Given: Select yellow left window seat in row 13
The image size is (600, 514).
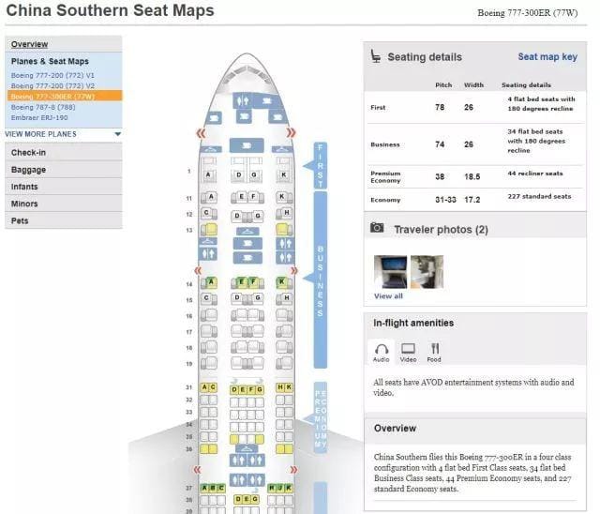Looking at the screenshot, I should coord(211,230).
